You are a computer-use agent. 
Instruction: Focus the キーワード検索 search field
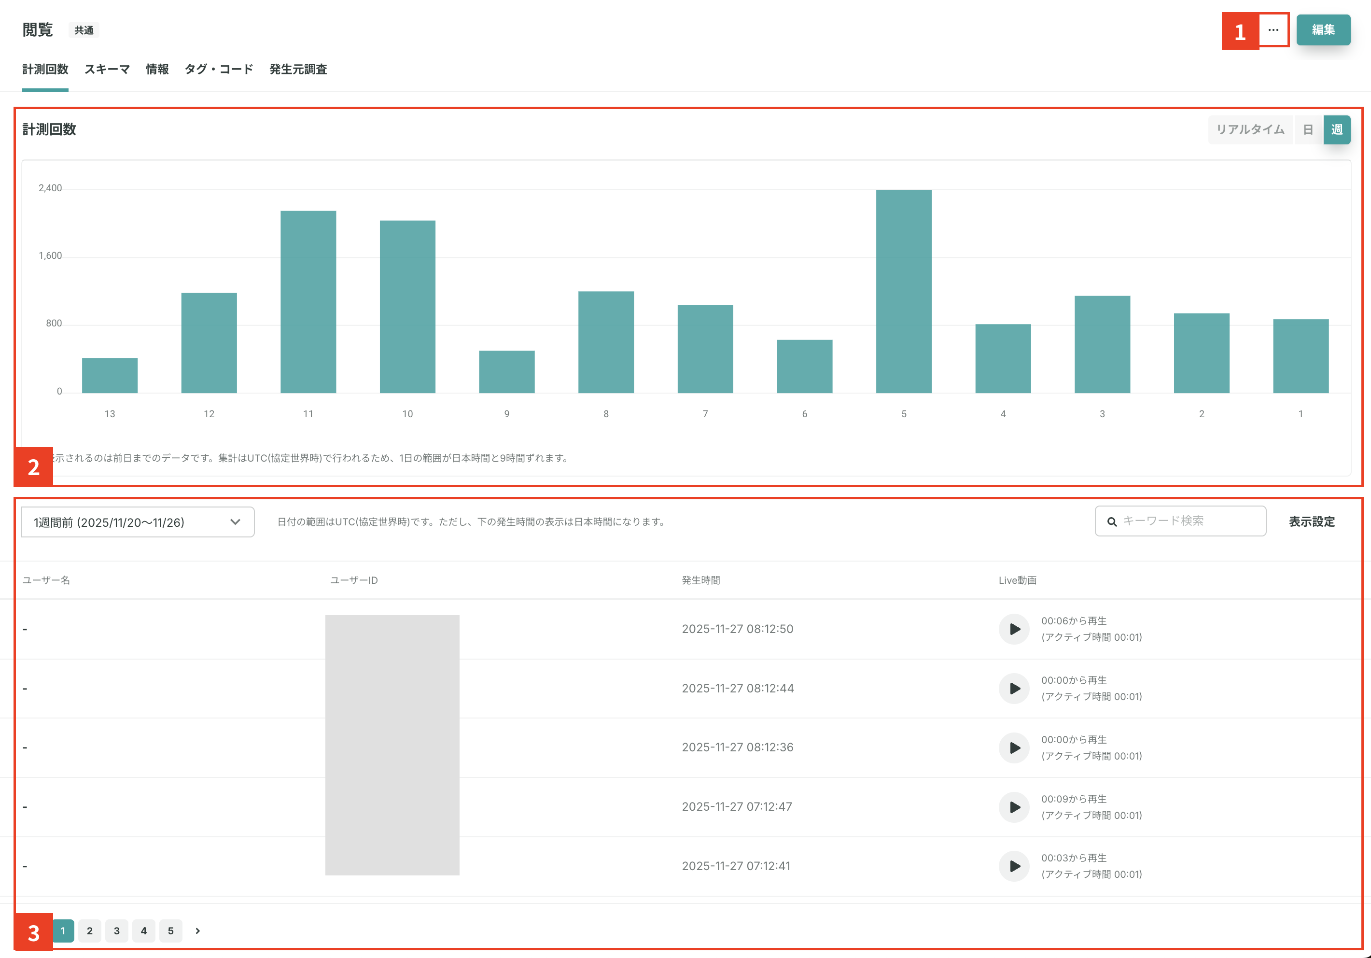(1188, 521)
